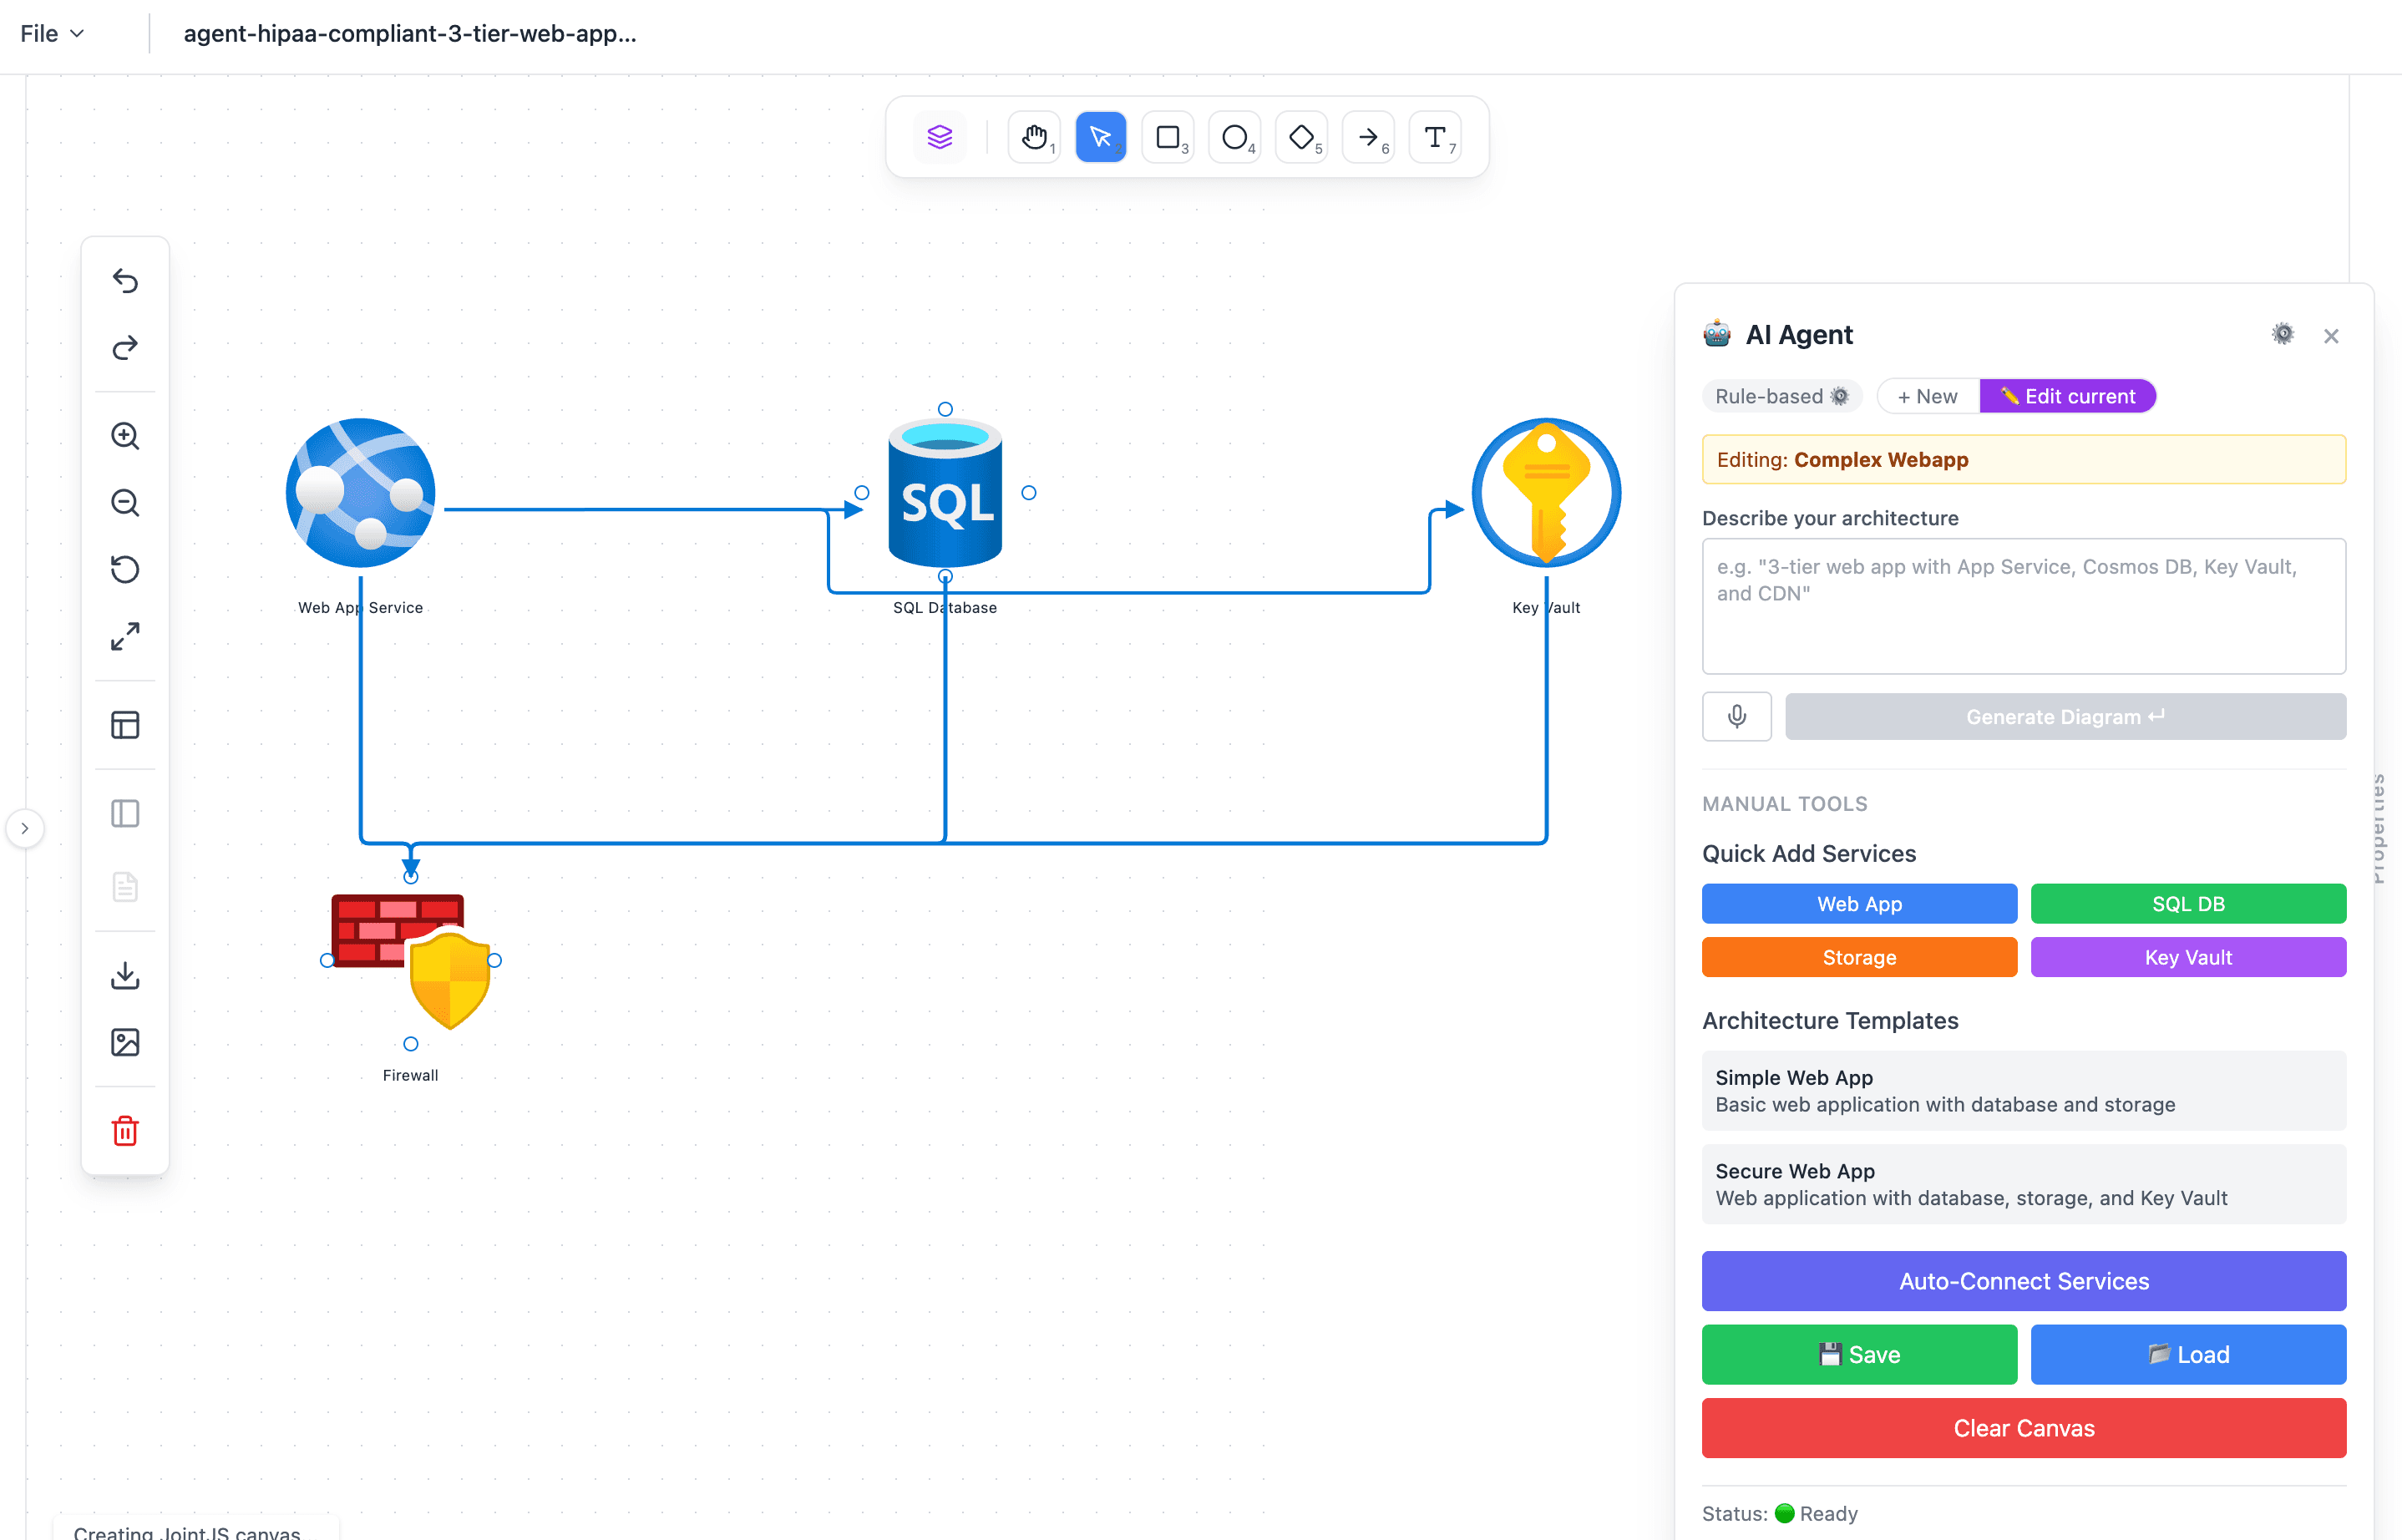The width and height of the screenshot is (2402, 1540).
Task: Select the text tool
Action: click(1435, 137)
